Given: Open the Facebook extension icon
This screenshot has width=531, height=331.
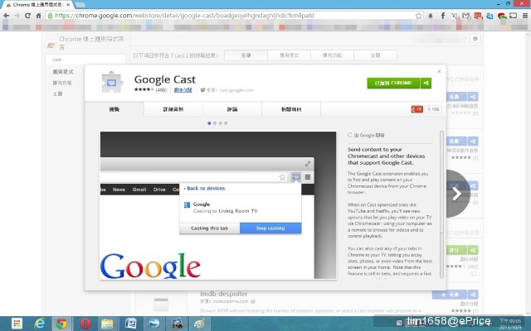Looking at the screenshot, I should (x=442, y=16).
